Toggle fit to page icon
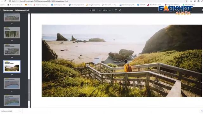 116,10
